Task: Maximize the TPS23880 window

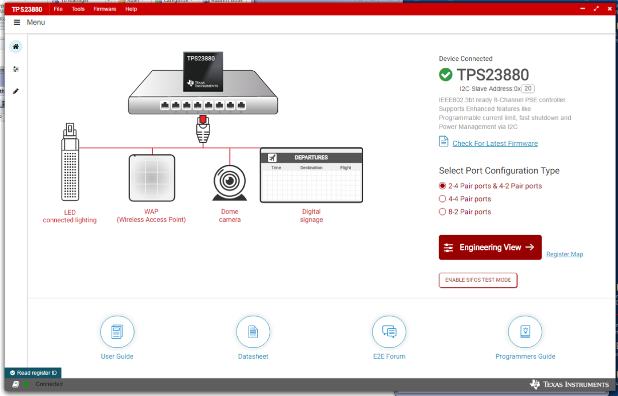Action: point(596,9)
